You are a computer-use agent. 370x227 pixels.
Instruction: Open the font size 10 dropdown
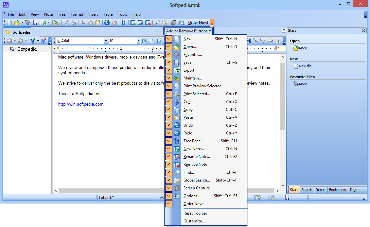click(x=138, y=41)
